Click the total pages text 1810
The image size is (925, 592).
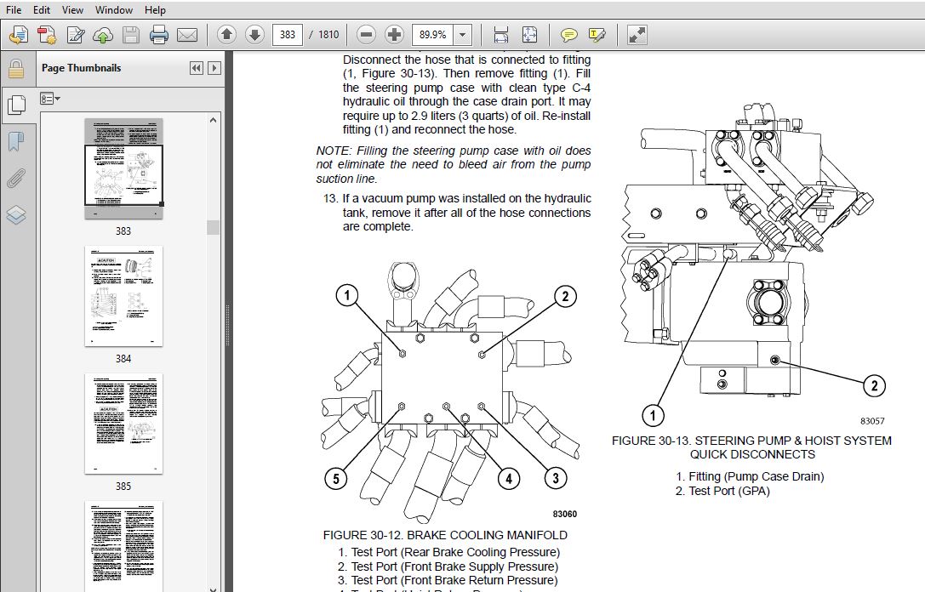(x=328, y=35)
